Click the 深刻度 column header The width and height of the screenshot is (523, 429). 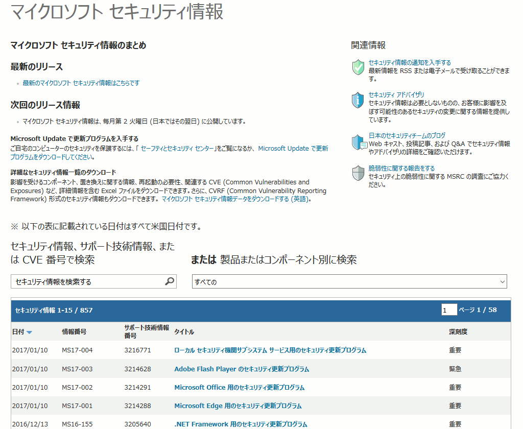click(x=458, y=332)
